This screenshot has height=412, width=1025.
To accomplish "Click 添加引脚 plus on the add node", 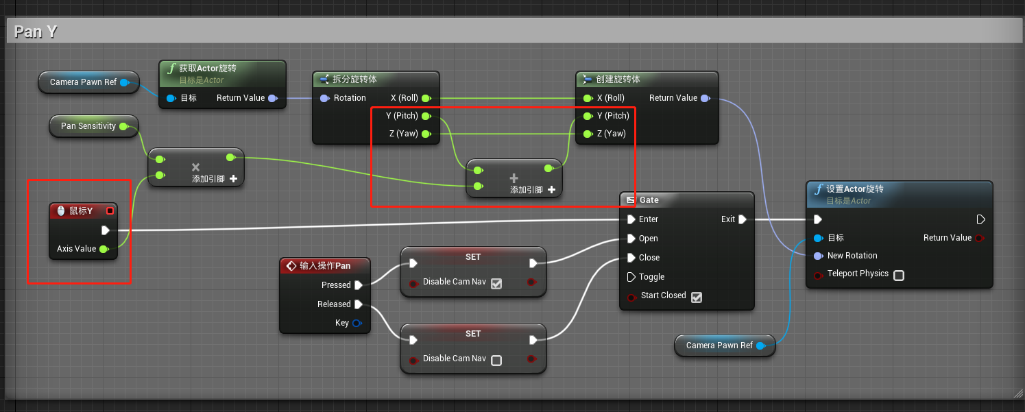I will click(x=552, y=190).
